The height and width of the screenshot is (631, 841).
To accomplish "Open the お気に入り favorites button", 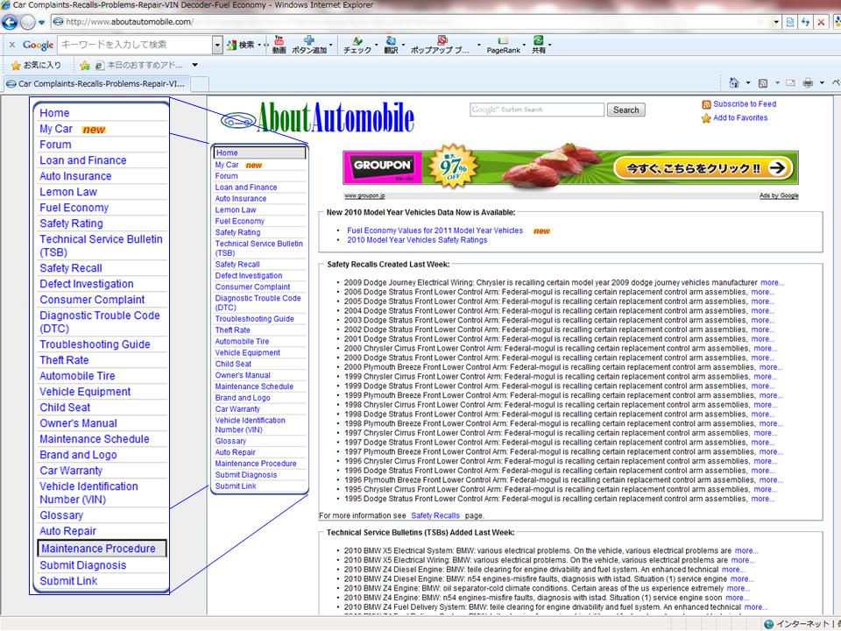I will pyautogui.click(x=37, y=66).
